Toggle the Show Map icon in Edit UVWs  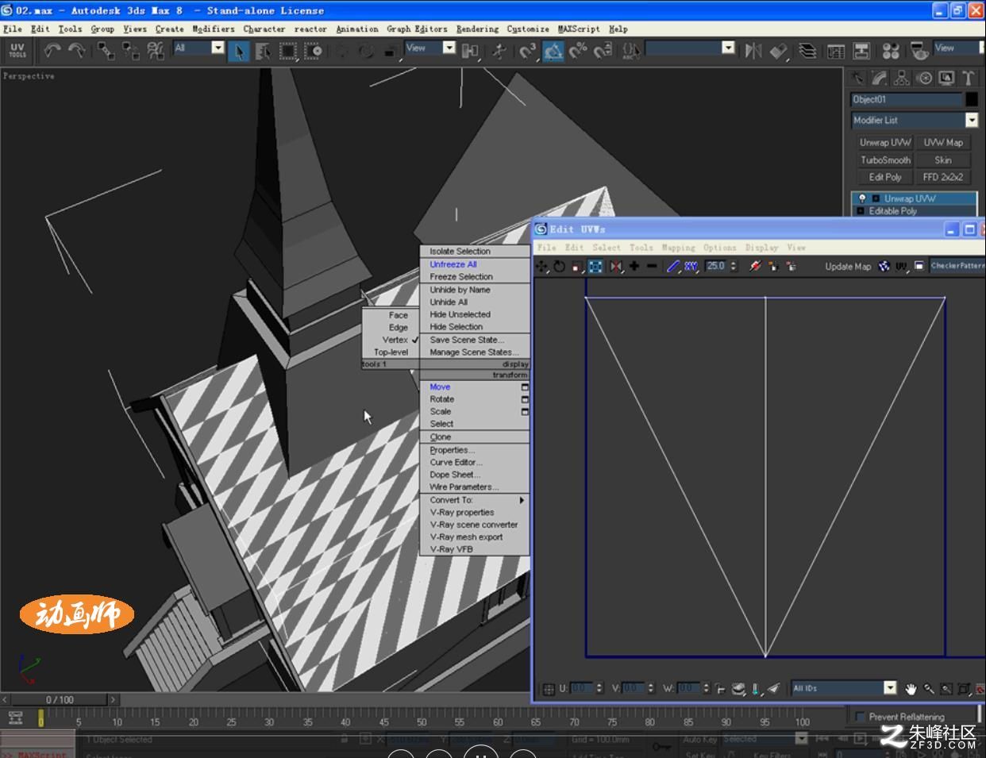click(x=884, y=267)
